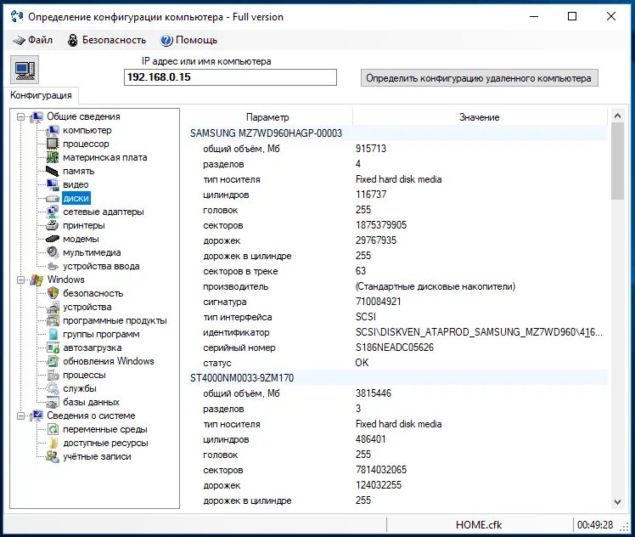The image size is (635, 537).
Task: Click the сигнатура value 710084921
Action: click(x=379, y=302)
